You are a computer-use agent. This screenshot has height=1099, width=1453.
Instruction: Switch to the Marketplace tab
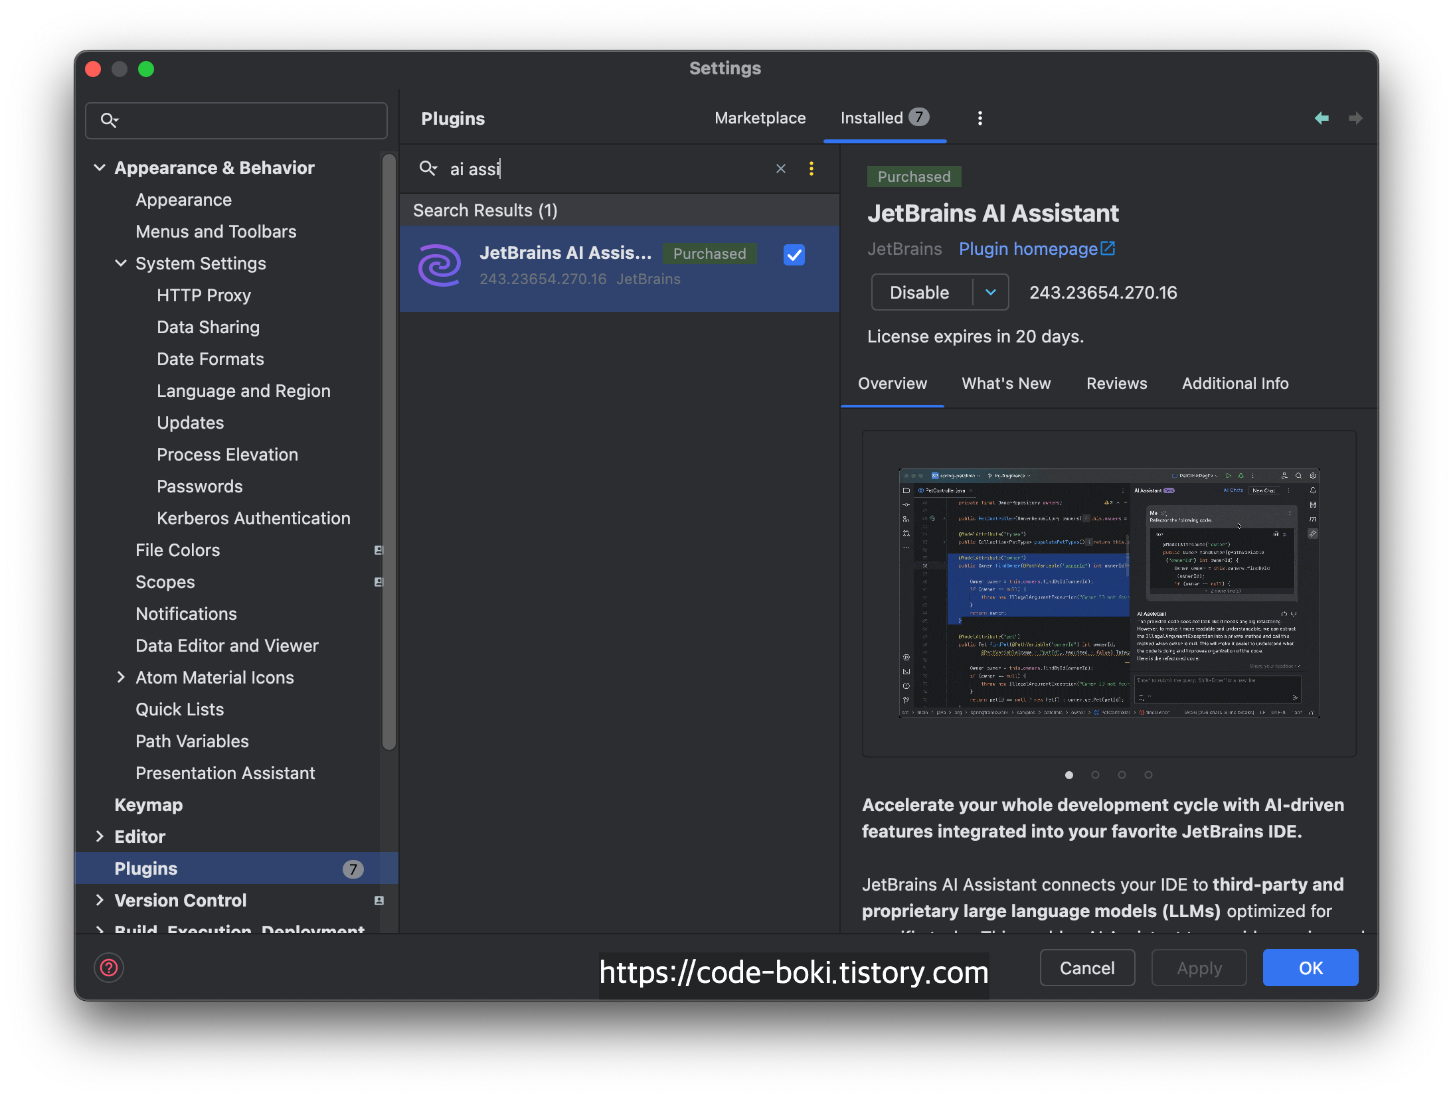pyautogui.click(x=760, y=118)
